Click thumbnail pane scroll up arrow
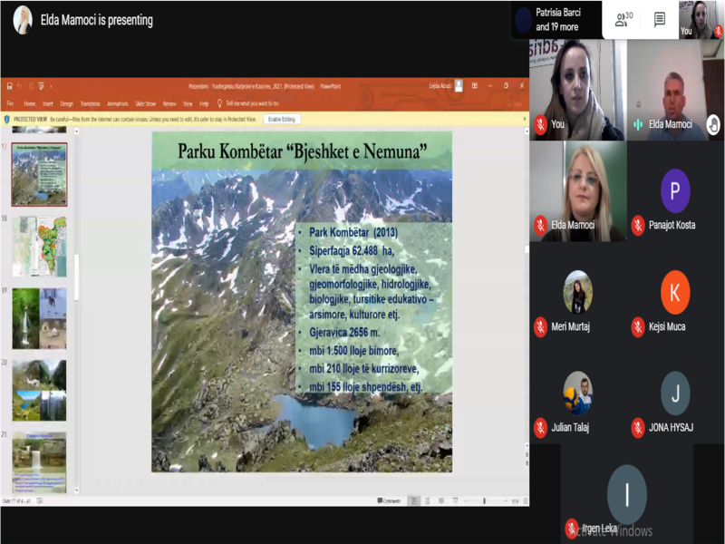The width and height of the screenshot is (725, 544). (76, 131)
